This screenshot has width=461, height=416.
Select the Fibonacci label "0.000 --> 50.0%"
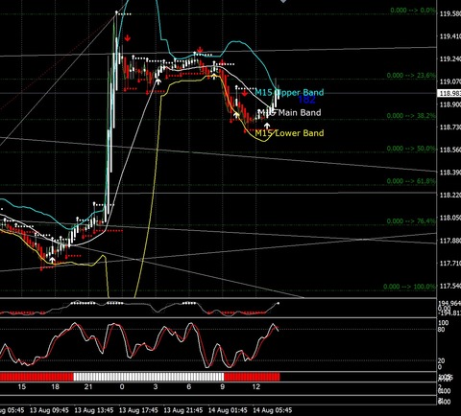tap(411, 149)
